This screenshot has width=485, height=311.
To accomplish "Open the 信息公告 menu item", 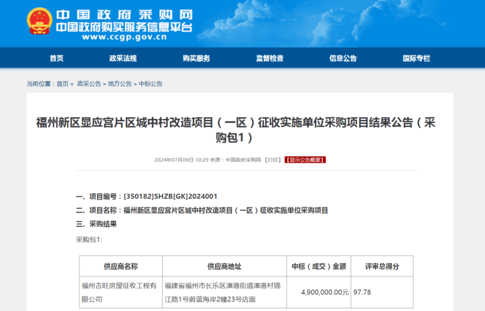I will pos(343,58).
